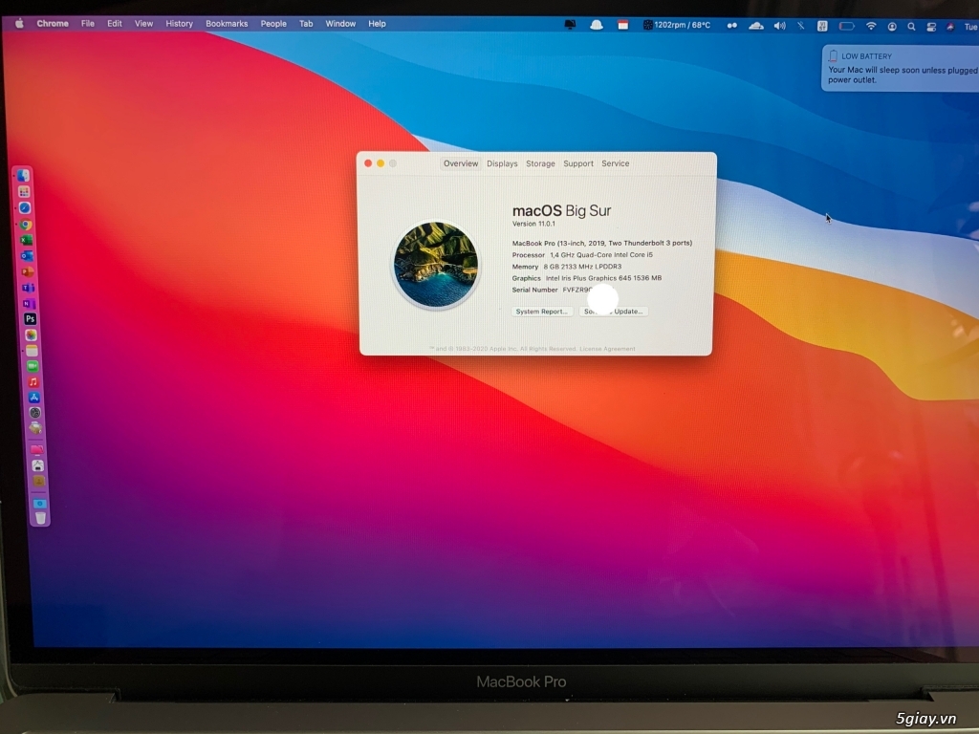979x734 pixels.
Task: Open Google Chrome from the Dock
Action: tap(26, 224)
